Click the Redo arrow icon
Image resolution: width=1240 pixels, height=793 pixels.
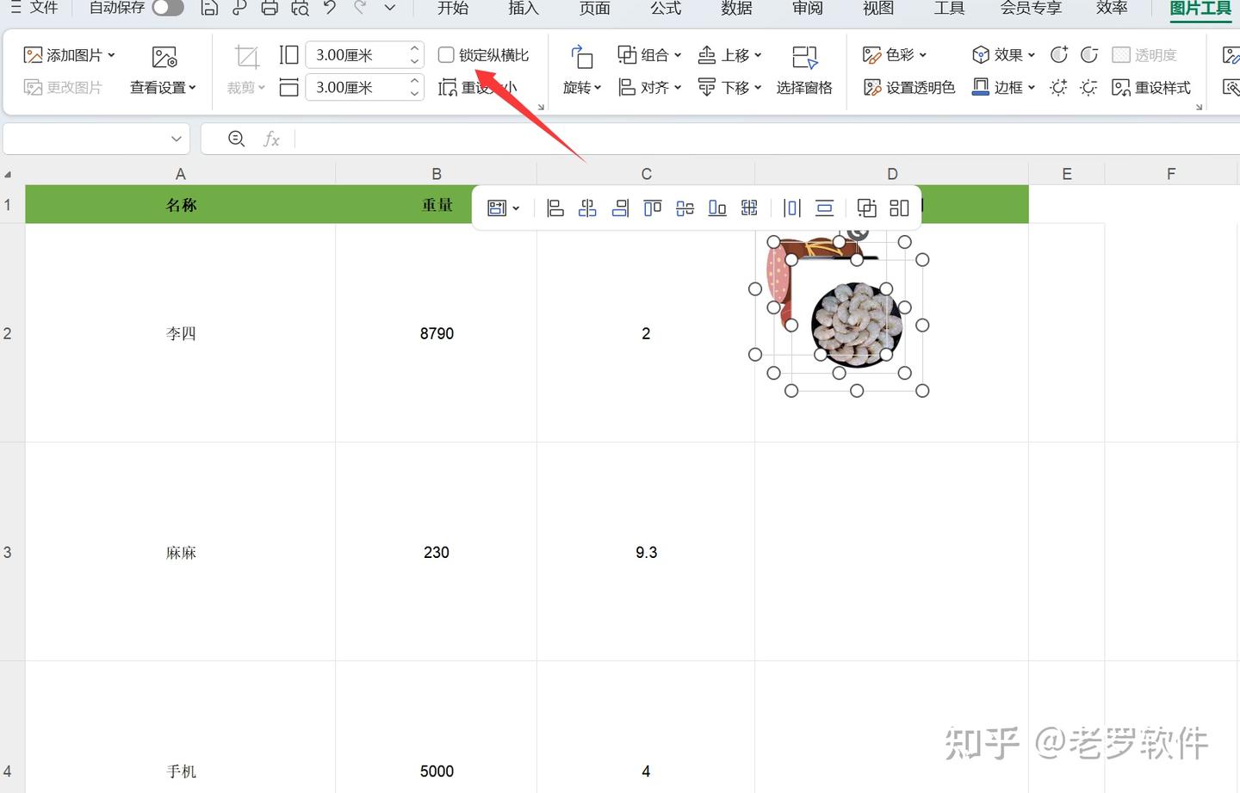360,8
